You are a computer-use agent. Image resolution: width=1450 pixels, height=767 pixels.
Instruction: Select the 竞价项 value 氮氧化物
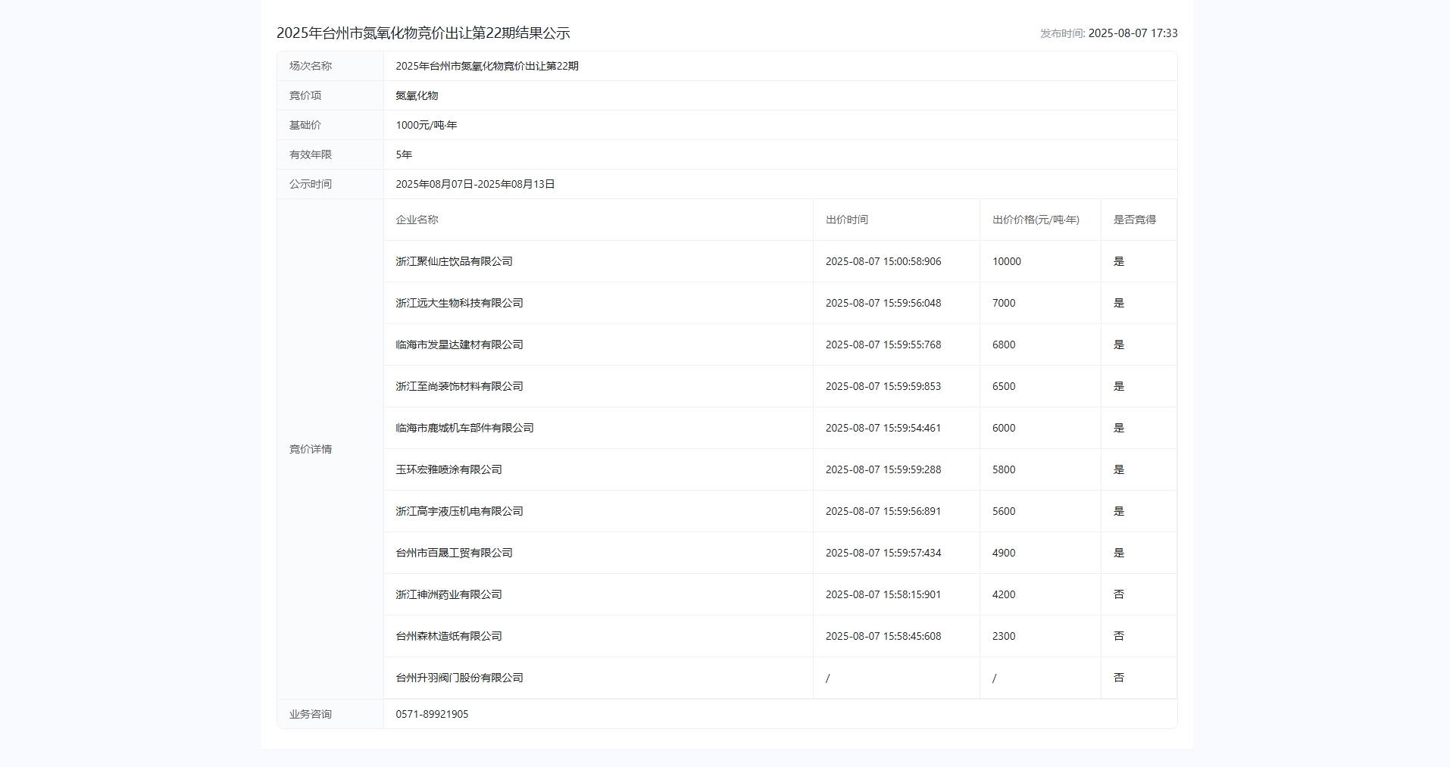[415, 95]
